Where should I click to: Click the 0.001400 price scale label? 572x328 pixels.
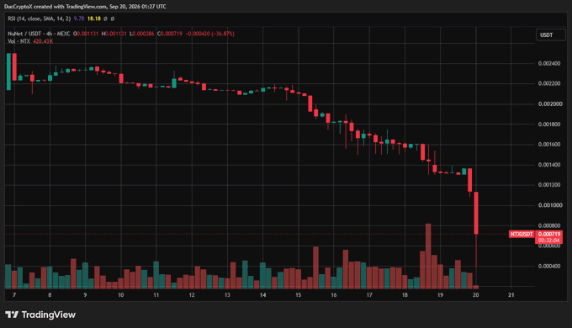[x=549, y=165]
